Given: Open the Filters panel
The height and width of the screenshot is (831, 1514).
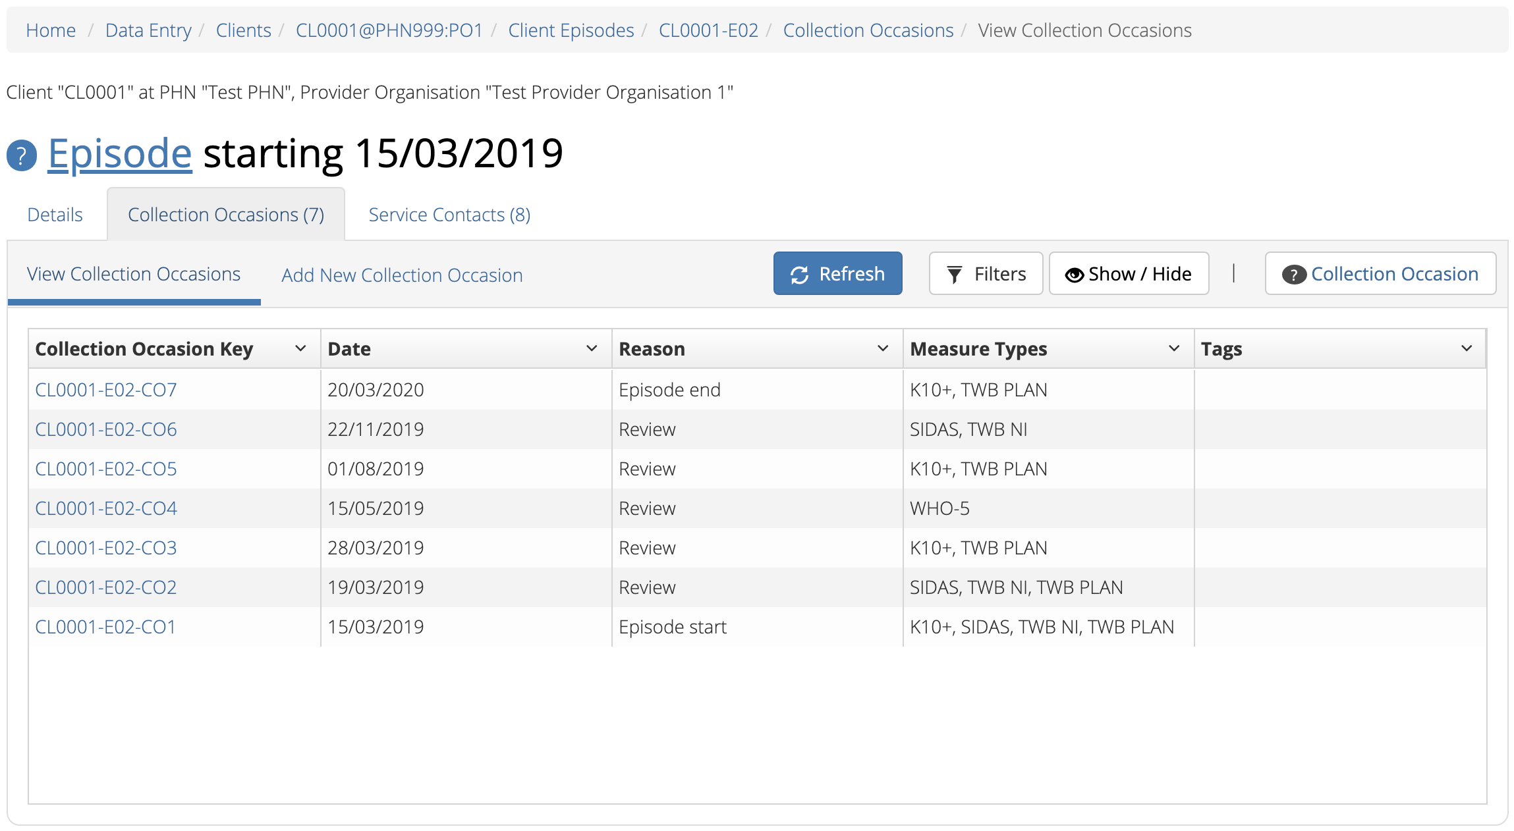Looking at the screenshot, I should pos(986,274).
